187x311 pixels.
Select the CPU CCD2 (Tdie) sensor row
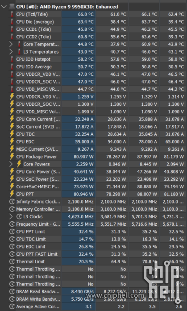coord(93,37)
